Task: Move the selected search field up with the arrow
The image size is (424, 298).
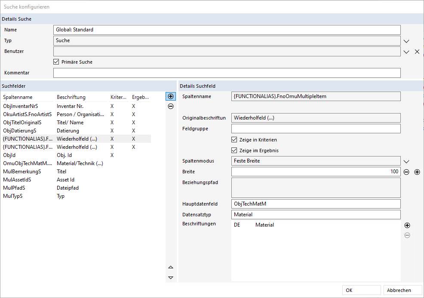Action: tap(171, 267)
